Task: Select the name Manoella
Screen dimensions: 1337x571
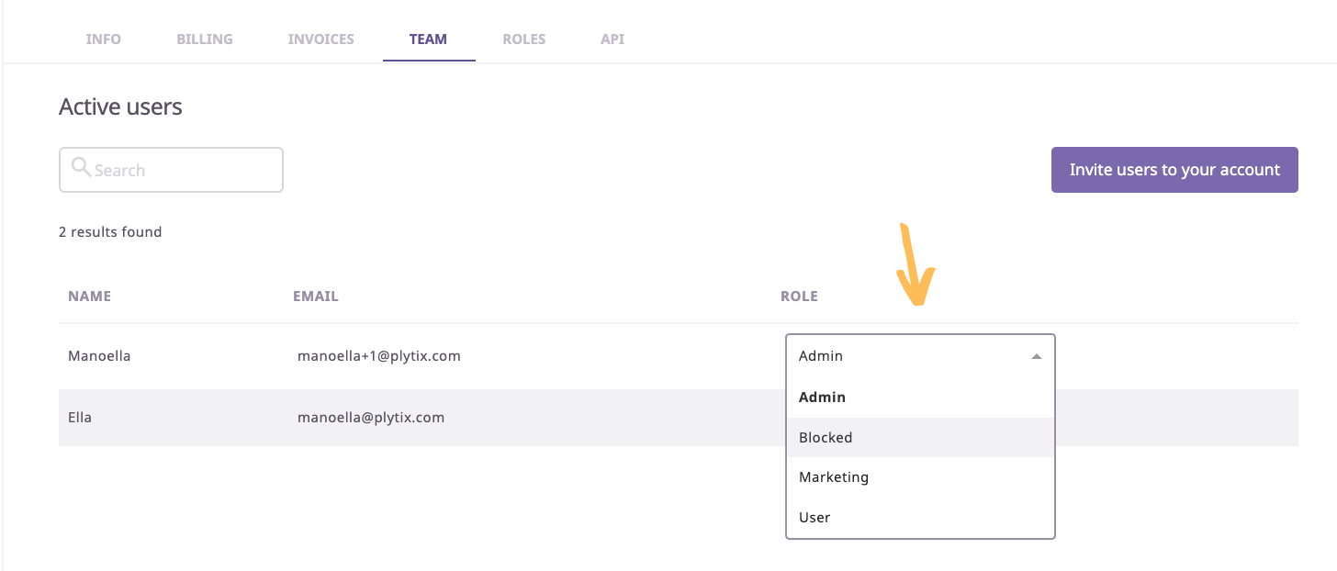Action: coord(99,356)
